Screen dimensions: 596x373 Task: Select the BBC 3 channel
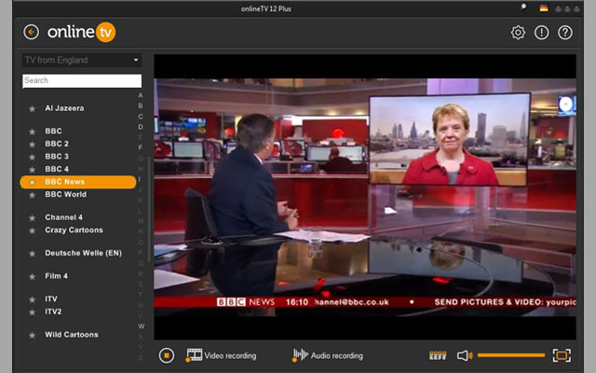point(57,157)
